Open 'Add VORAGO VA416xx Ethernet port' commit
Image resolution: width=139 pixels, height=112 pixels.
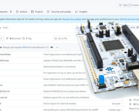click(x=66, y=85)
